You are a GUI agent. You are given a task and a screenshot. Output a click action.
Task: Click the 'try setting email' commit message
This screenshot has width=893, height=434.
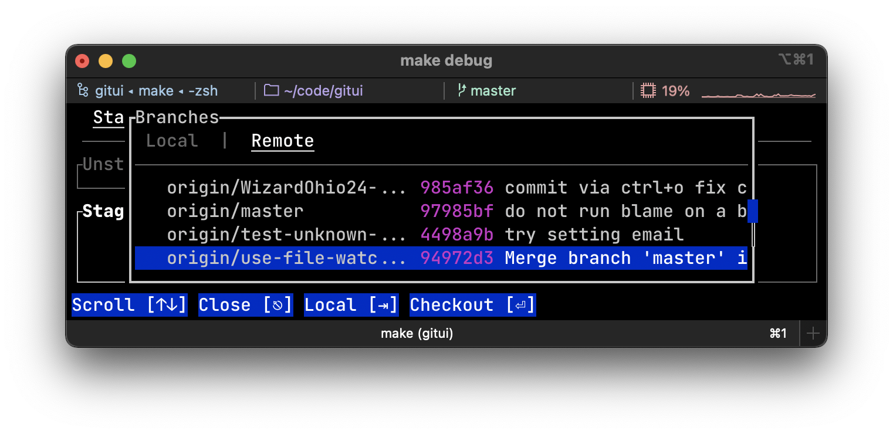(594, 235)
